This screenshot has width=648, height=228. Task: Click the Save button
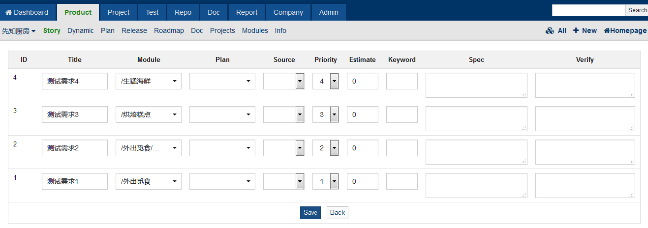[x=310, y=212]
